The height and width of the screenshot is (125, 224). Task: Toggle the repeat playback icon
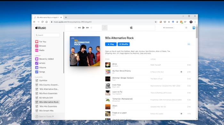pos(91,28)
